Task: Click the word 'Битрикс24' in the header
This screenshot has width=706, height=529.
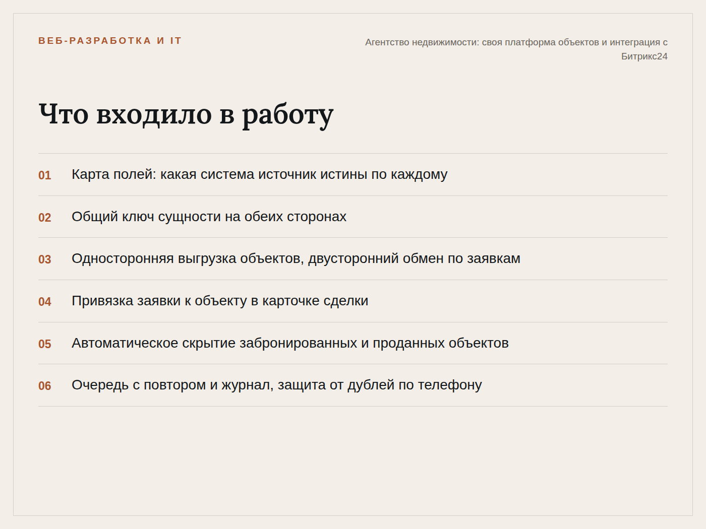Action: click(x=644, y=56)
